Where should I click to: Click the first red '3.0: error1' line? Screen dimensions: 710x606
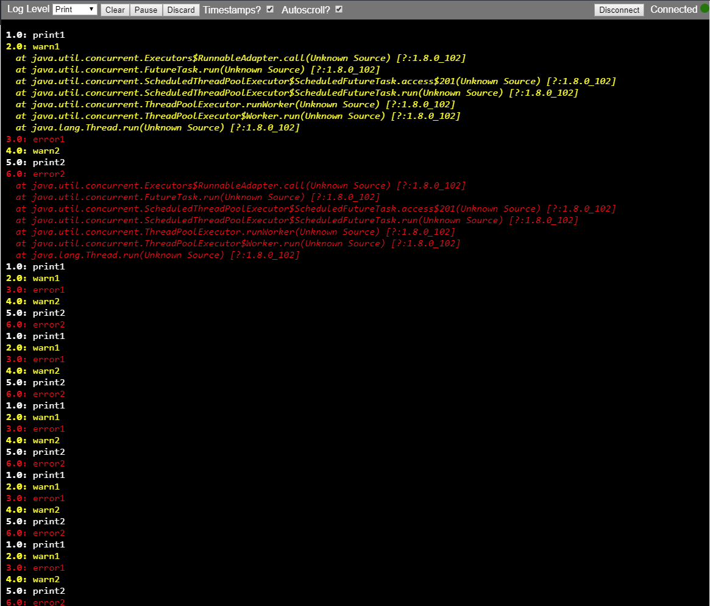[35, 140]
